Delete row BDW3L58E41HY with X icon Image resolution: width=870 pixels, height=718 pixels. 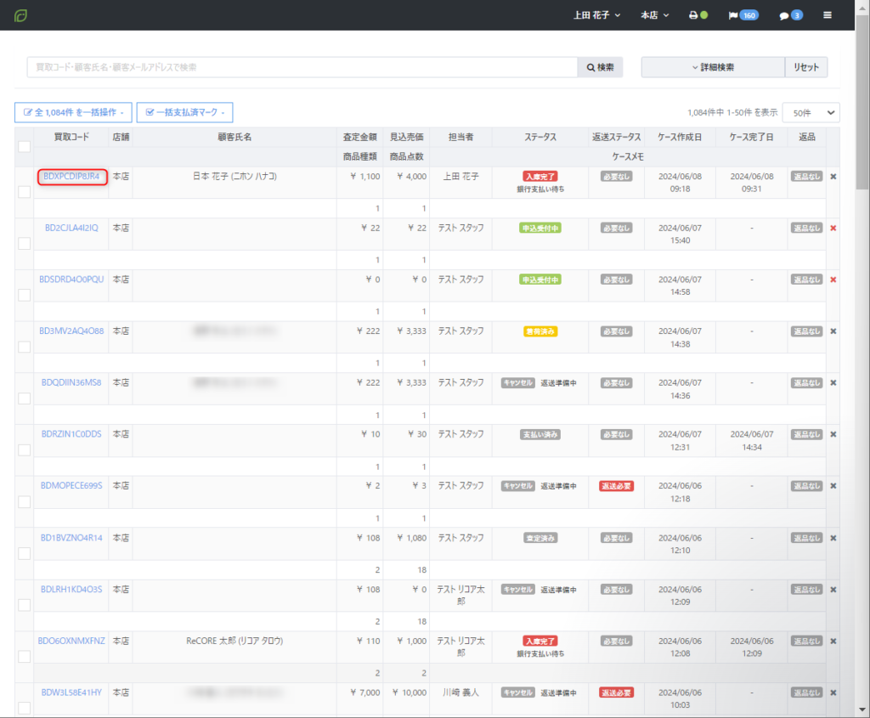point(833,693)
